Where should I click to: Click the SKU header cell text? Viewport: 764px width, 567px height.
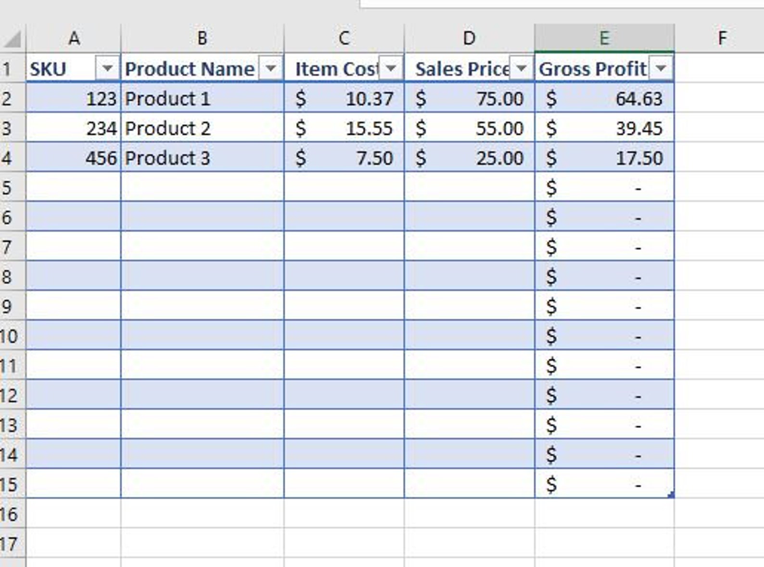click(x=48, y=69)
